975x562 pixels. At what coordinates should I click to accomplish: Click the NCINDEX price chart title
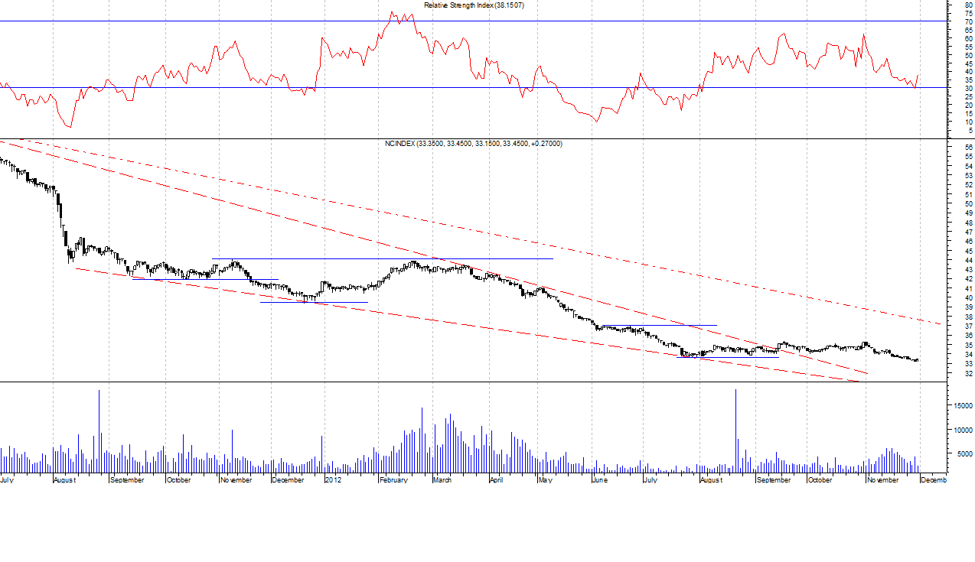[x=474, y=144]
